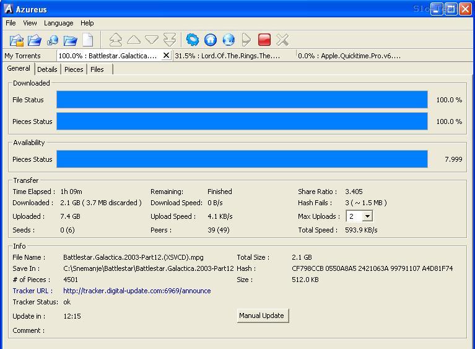Open the File menu
475x349 pixels.
pyautogui.click(x=11, y=23)
